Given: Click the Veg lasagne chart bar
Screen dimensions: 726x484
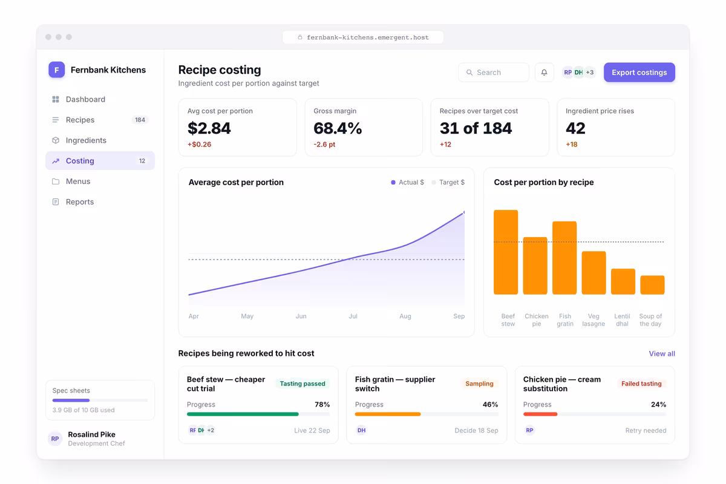Looking at the screenshot, I should (594, 273).
